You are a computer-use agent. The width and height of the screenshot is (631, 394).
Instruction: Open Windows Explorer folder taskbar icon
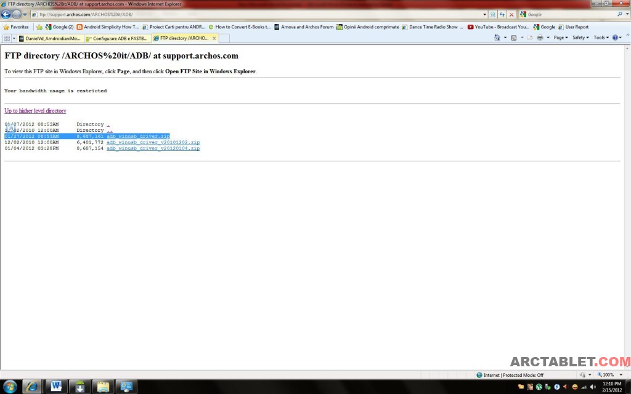point(103,387)
